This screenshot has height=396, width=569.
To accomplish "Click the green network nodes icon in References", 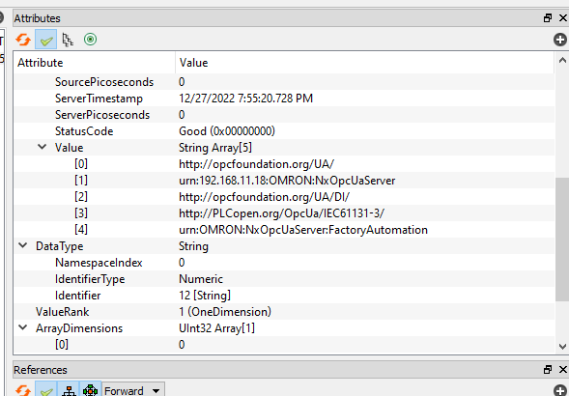I will coord(90,390).
